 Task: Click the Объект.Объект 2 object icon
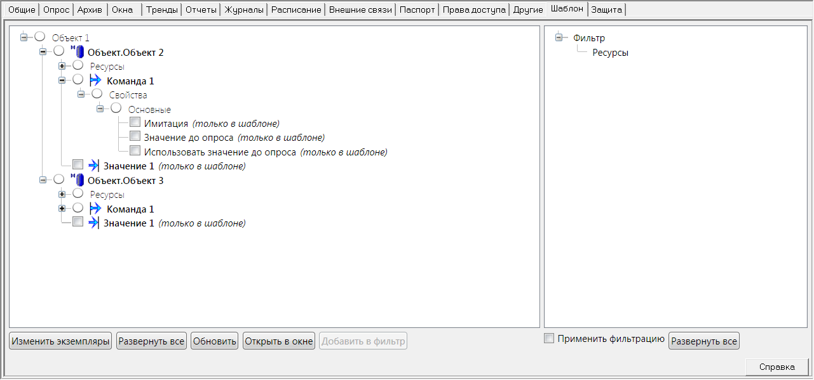[78, 52]
